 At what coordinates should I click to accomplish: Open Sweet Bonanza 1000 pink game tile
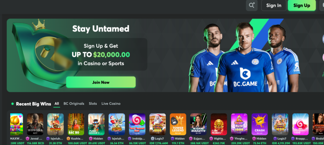point(301,124)
